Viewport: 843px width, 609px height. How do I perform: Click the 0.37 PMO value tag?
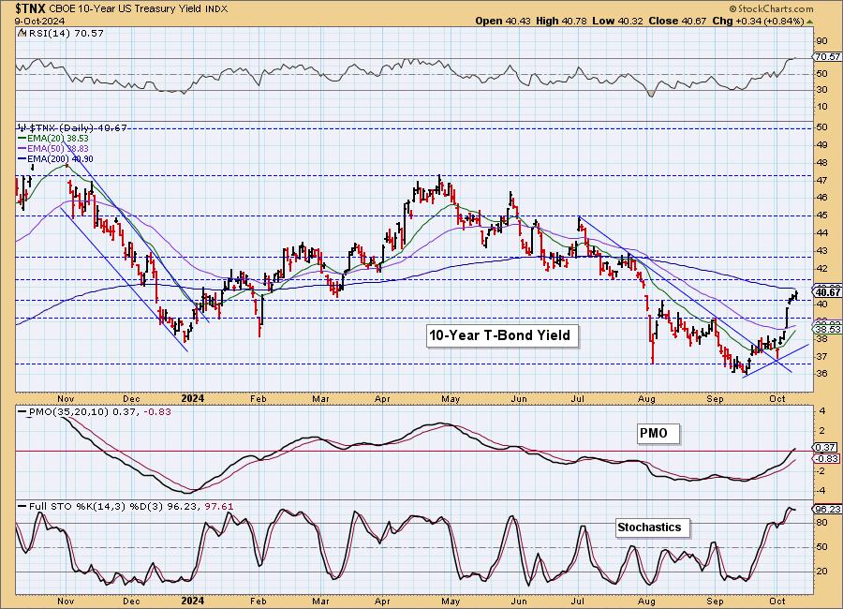click(825, 447)
